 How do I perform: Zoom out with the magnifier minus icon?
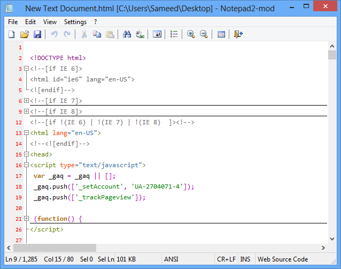point(204,34)
